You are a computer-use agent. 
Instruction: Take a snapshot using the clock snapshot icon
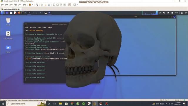tap(42, 5)
